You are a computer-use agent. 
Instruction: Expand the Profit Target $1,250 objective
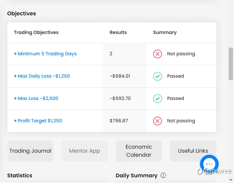pyautogui.click(x=38, y=121)
